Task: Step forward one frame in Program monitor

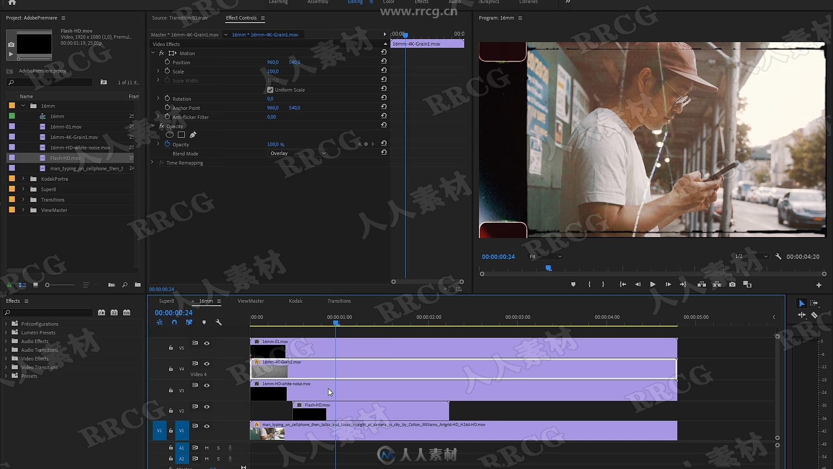Action: tap(668, 284)
